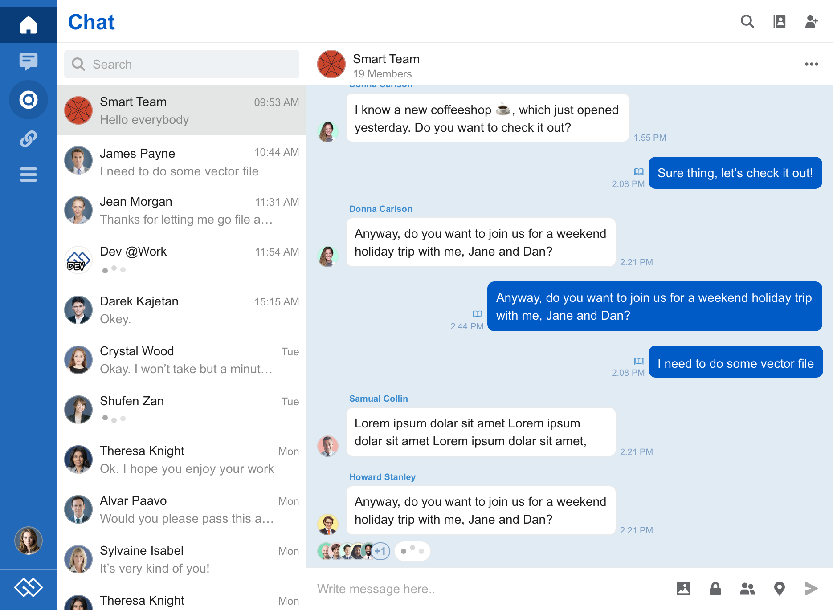The image size is (833, 610).
Task: Open the hamburger menu in the sidebar
Action: 28,175
